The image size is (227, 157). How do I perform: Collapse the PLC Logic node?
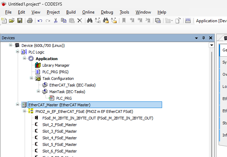coord(17,51)
